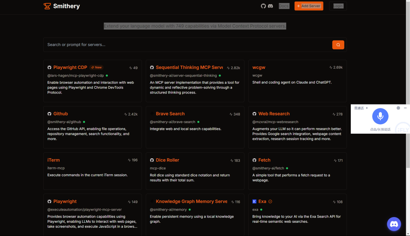Open the Fetch server link

tap(264, 160)
